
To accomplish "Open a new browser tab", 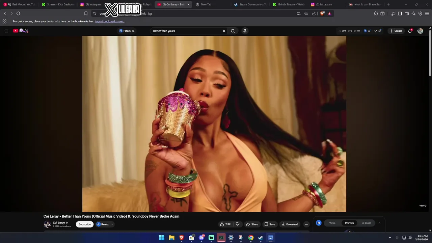I will pos(388,4).
